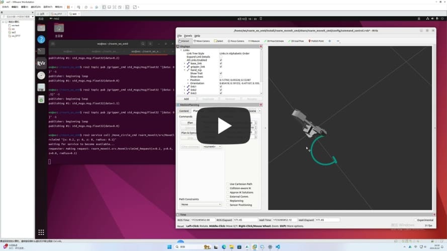The height and width of the screenshot is (251, 447).
Task: Activate the Move Camera tool
Action: (202, 41)
